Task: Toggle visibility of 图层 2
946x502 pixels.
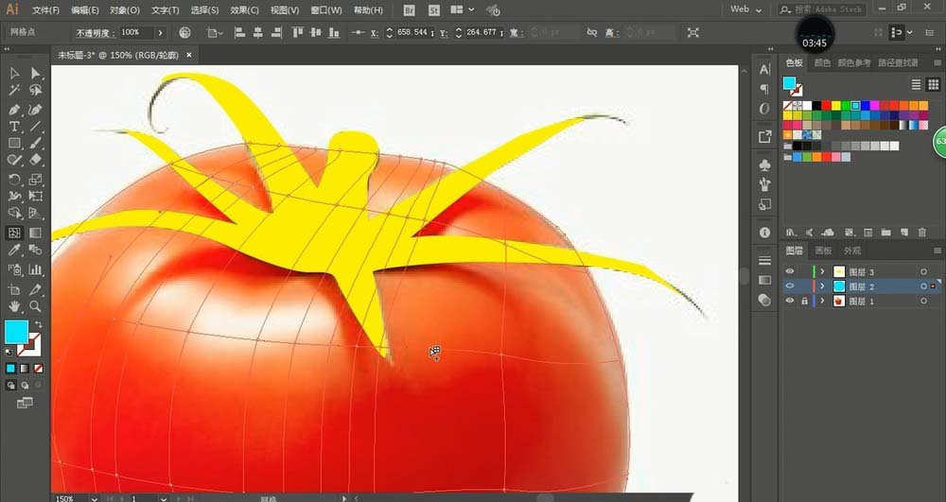Action: click(x=789, y=286)
